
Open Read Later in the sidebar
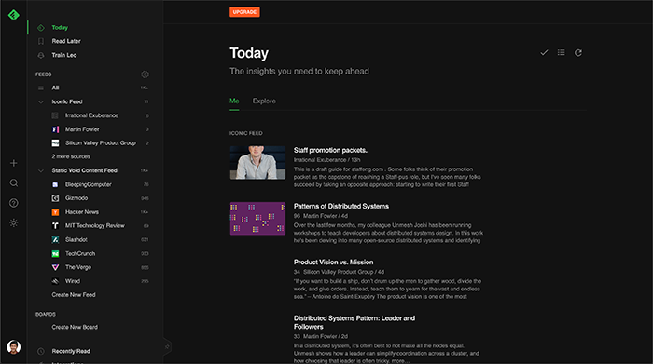pos(66,41)
